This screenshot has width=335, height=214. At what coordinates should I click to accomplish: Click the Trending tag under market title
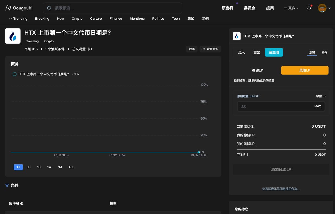point(32,41)
